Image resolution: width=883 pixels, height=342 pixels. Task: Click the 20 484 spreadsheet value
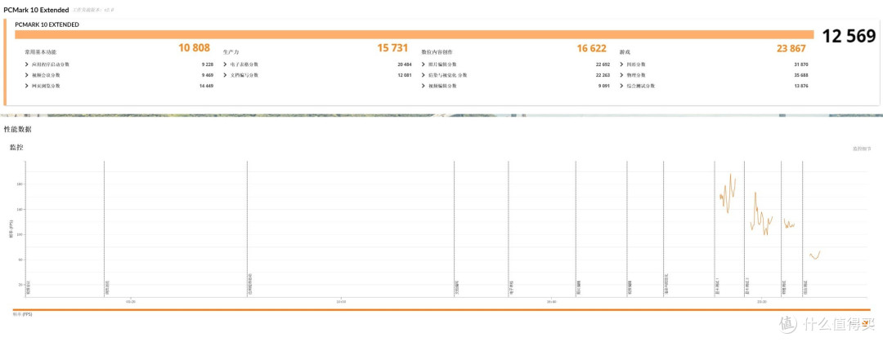(x=405, y=64)
